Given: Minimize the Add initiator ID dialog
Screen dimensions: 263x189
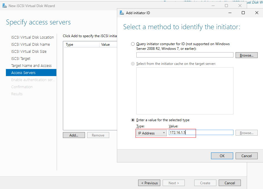Looking at the screenshot, I should click(230, 13).
